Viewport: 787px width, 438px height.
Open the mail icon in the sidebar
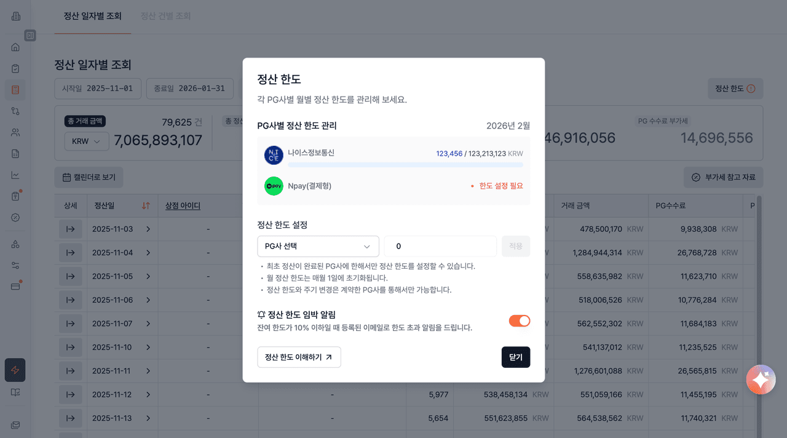[x=15, y=425]
